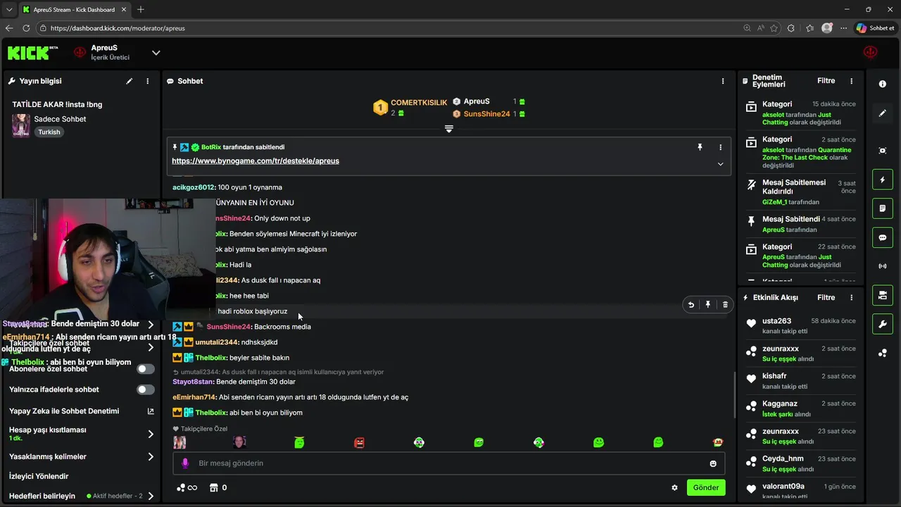Click username acikgoz6012 in chat

194,187
